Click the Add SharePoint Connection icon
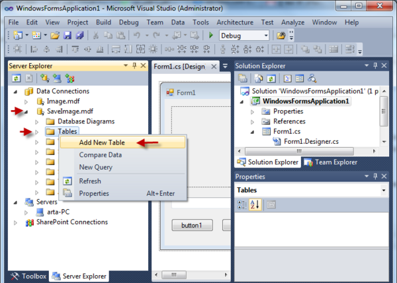This screenshot has width=397, height=283. (x=69, y=79)
